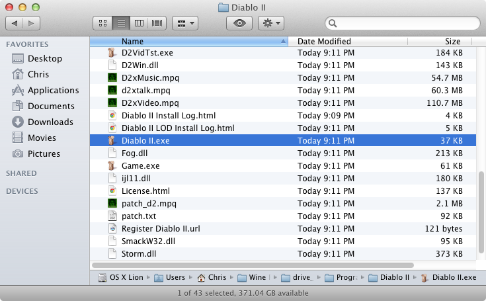486x301 pixels.
Task: Select the d2xtalk.mpq file icon
Action: 112,90
